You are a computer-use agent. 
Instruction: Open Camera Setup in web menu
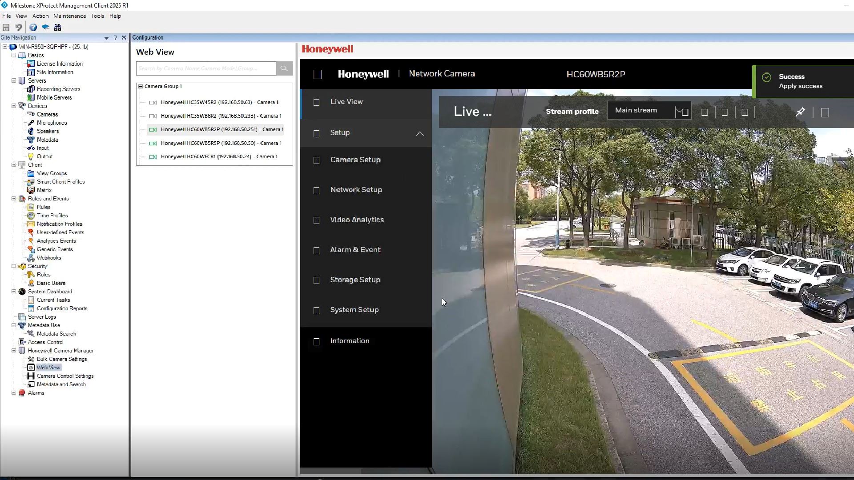click(x=366, y=160)
